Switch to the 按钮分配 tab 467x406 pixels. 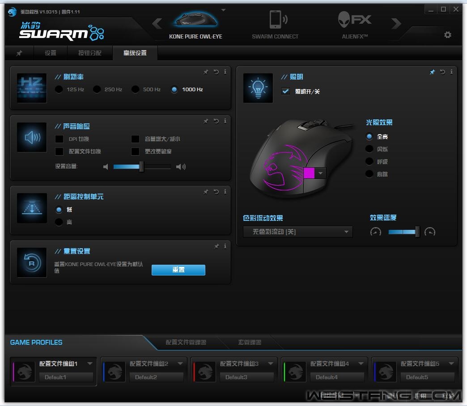(89, 53)
